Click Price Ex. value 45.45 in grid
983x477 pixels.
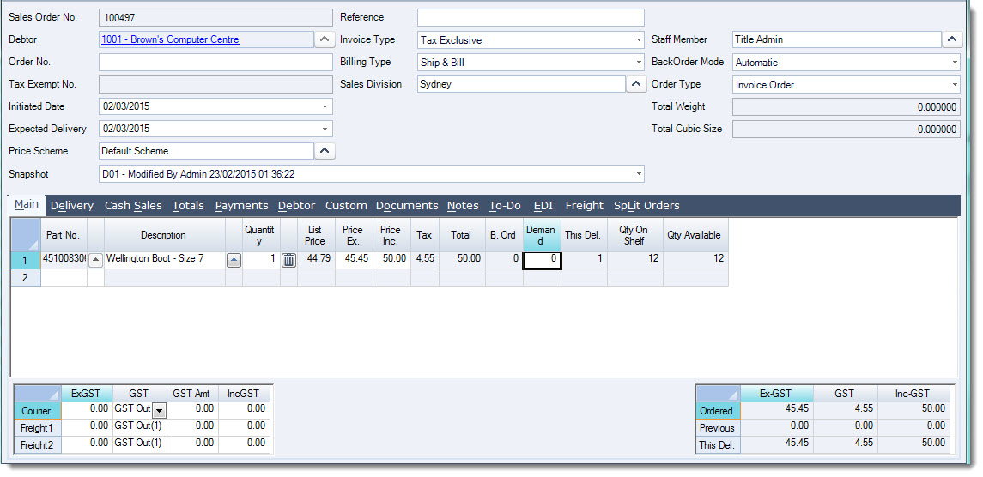pyautogui.click(x=354, y=260)
